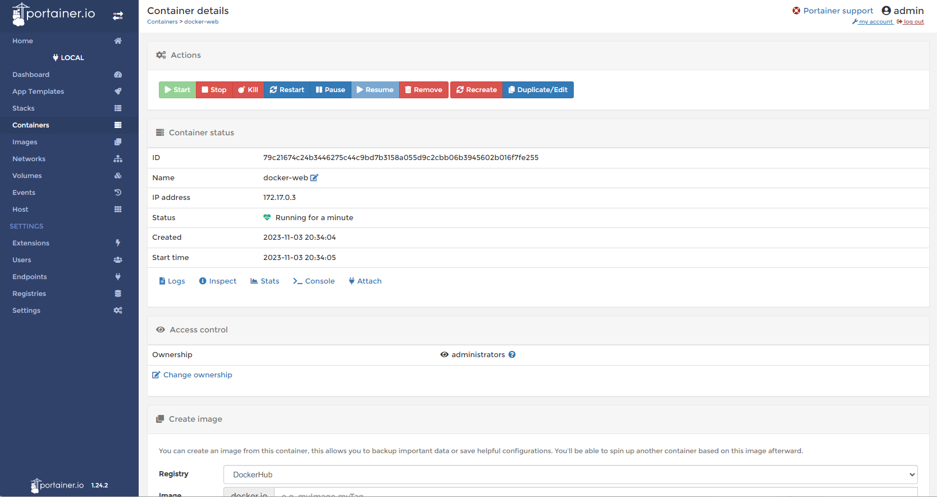This screenshot has height=497, width=937.
Task: Click the edit icon next to docker-web name
Action: (314, 178)
